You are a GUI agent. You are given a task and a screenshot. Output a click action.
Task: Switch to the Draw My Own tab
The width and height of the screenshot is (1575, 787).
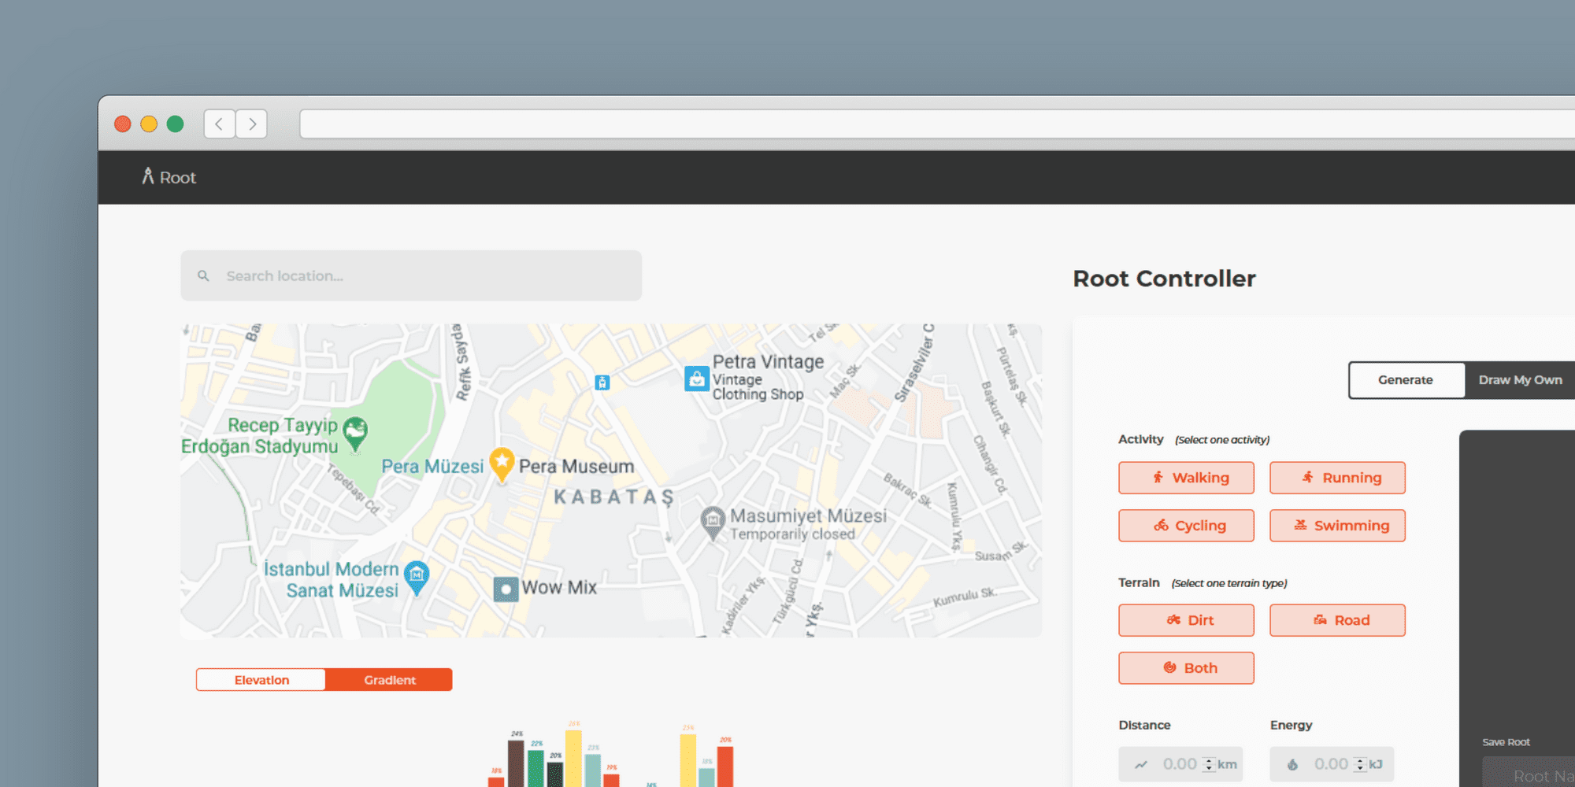[x=1520, y=380]
